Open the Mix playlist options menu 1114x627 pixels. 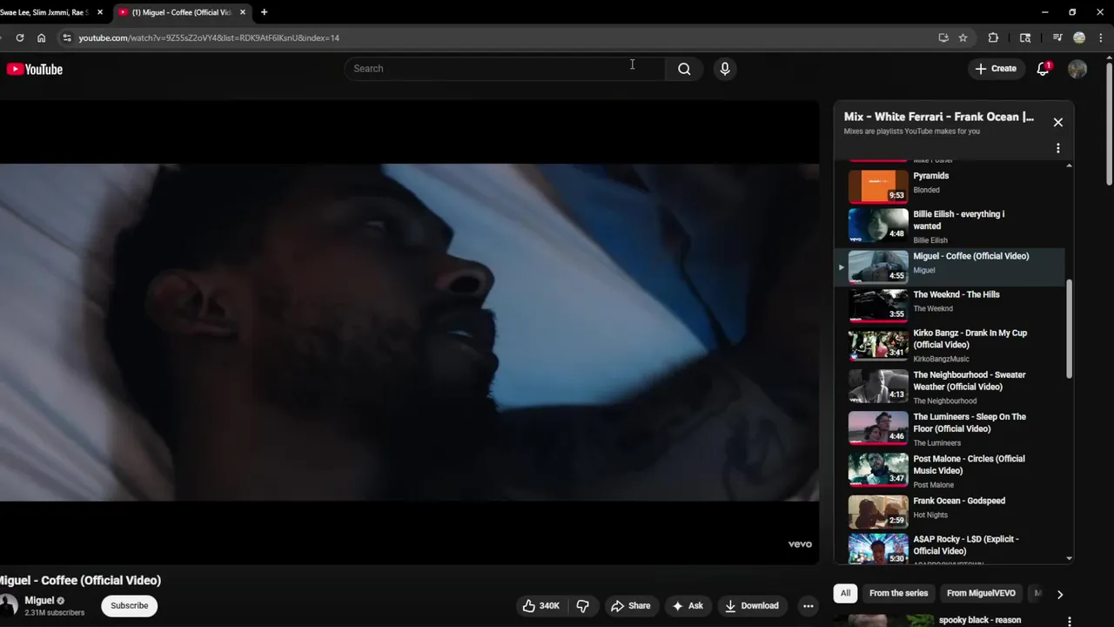pyautogui.click(x=1058, y=148)
